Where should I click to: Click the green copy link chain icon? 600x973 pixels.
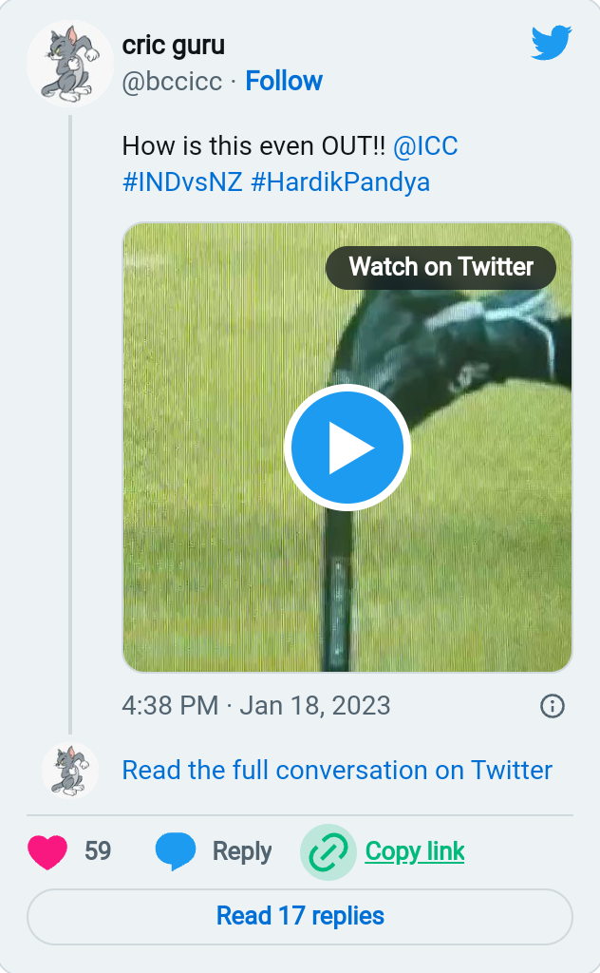point(328,852)
